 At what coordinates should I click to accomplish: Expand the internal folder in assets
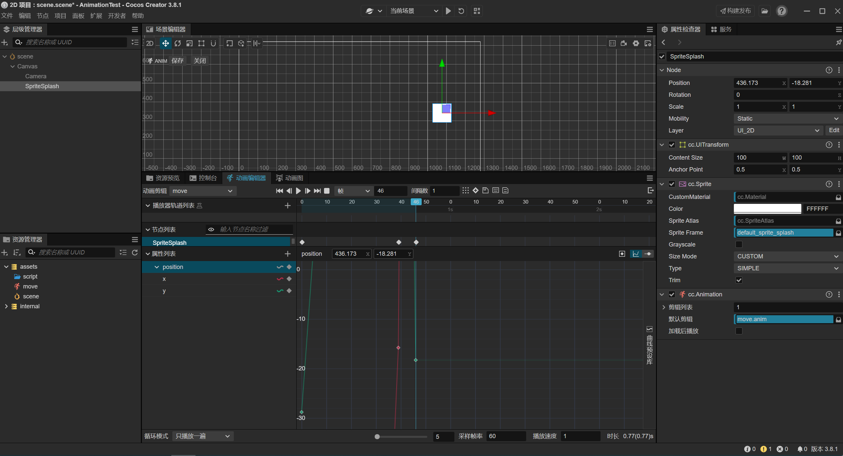(6, 306)
